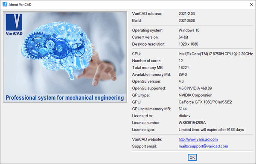The width and height of the screenshot is (256, 164).
Task: Click the GeForce GTX 1060/PCIe/SSE2 value
Action: pos(205,102)
